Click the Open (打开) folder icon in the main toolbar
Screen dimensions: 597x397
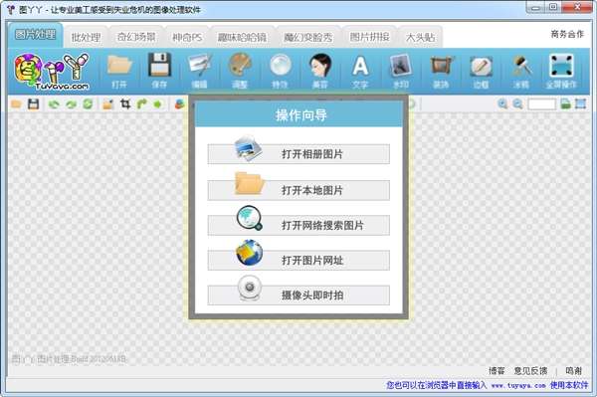(119, 71)
